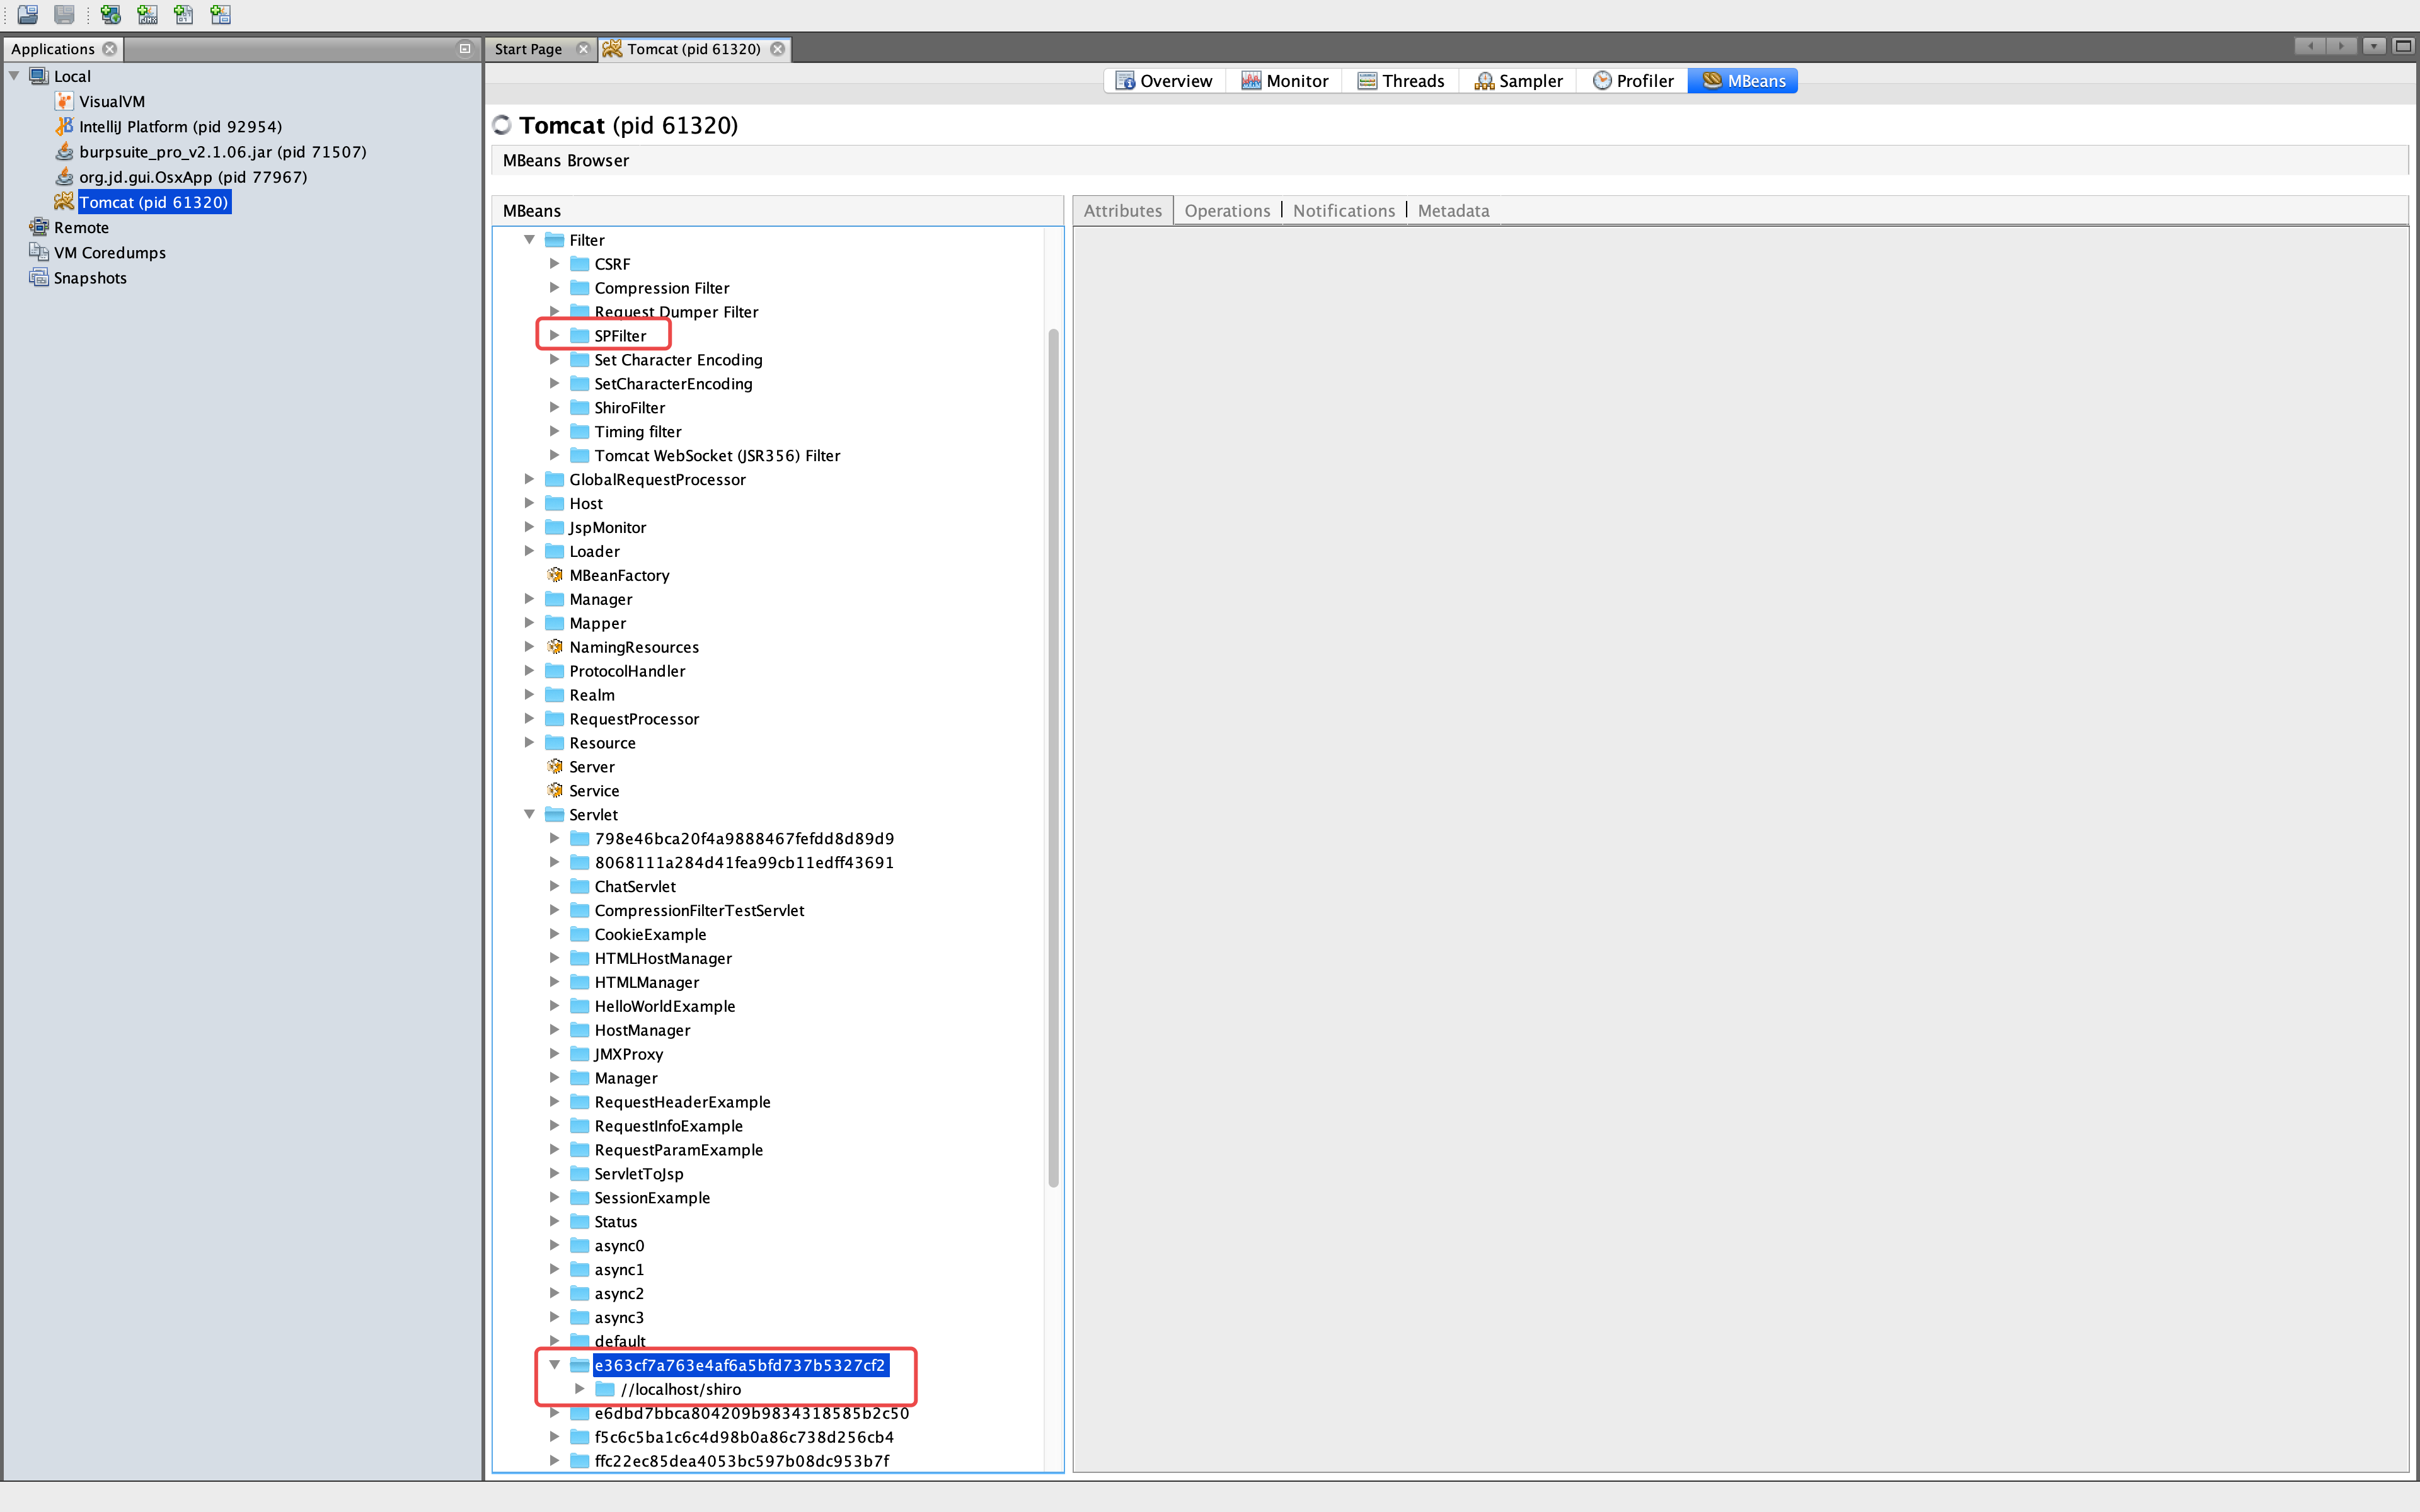This screenshot has height=1512, width=2420.
Task: Collapse the Filter tree node
Action: point(530,240)
